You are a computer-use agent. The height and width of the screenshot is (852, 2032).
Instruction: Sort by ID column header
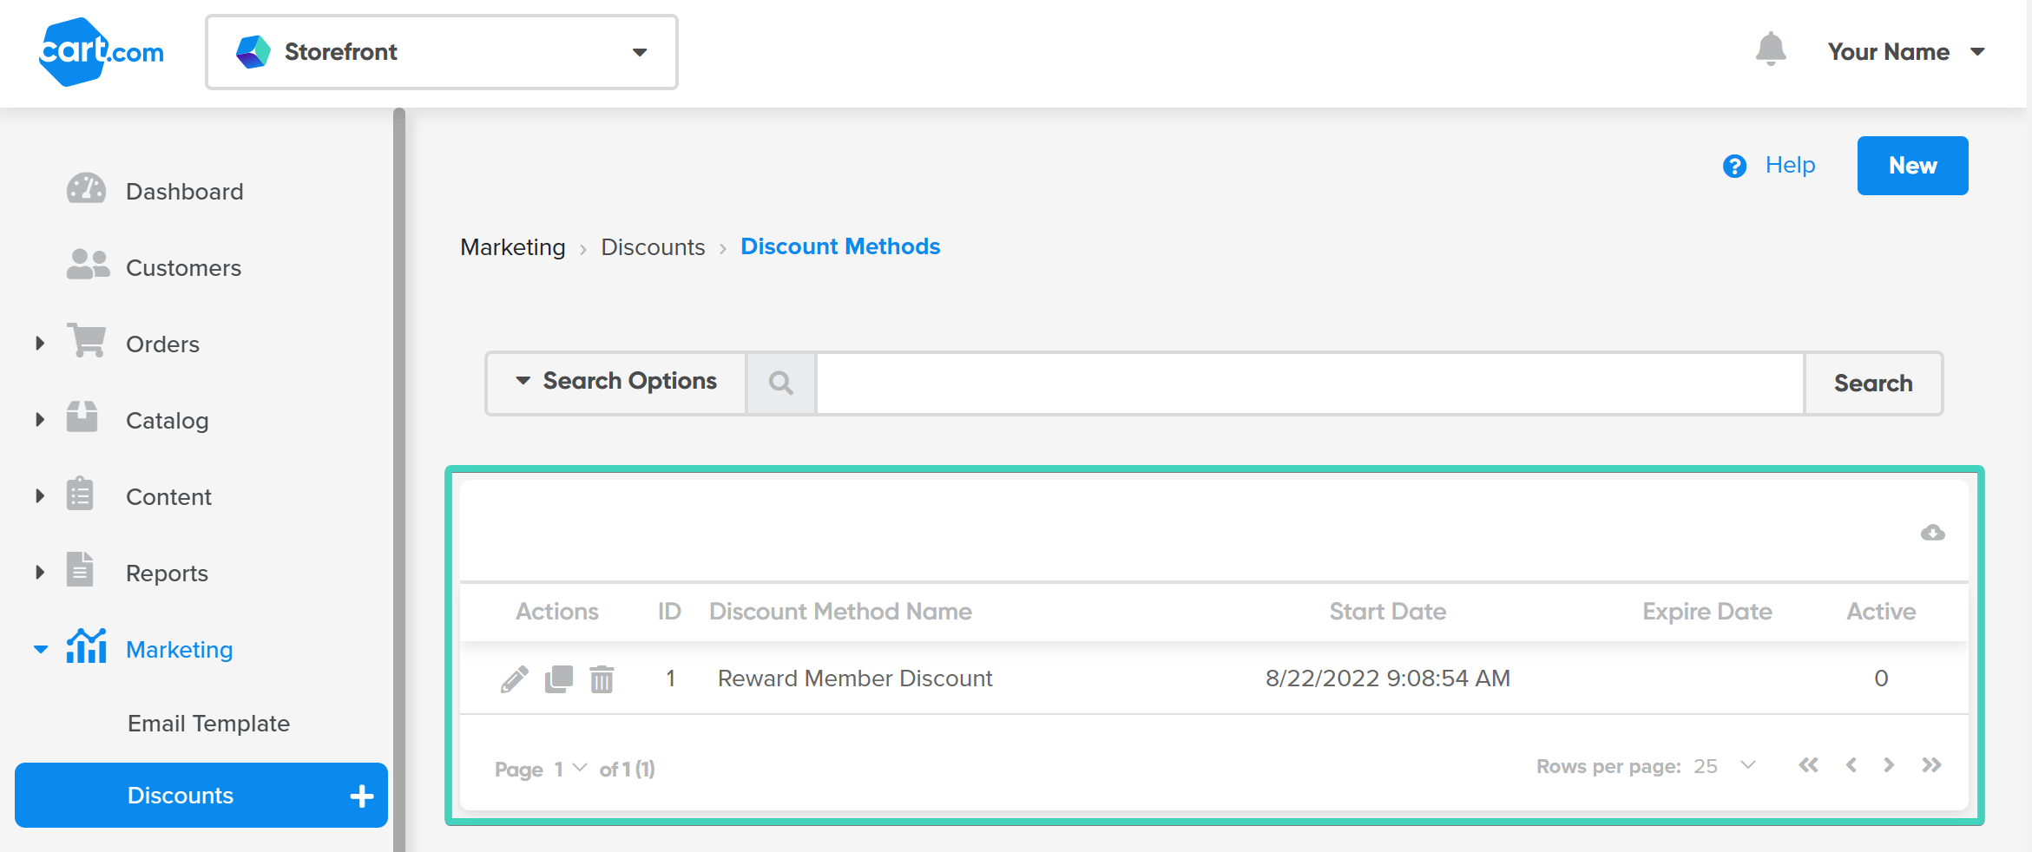(x=669, y=612)
